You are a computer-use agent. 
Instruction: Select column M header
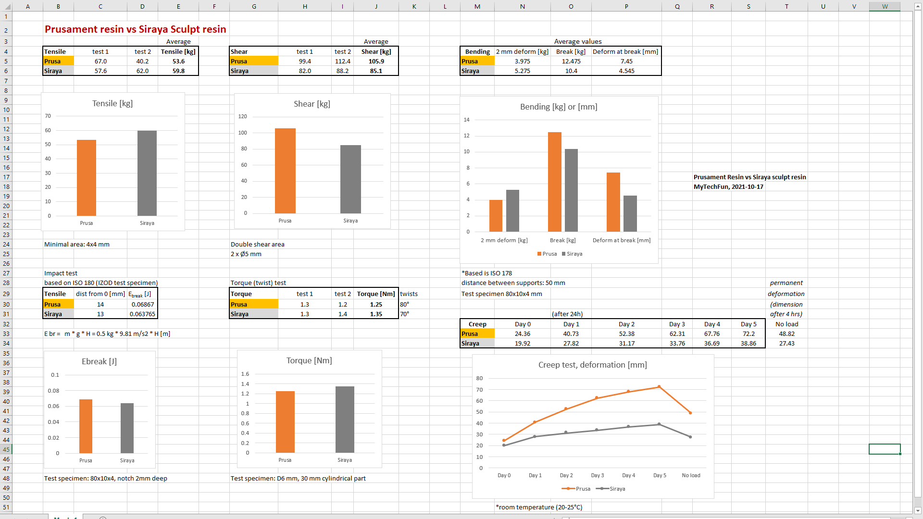click(477, 6)
